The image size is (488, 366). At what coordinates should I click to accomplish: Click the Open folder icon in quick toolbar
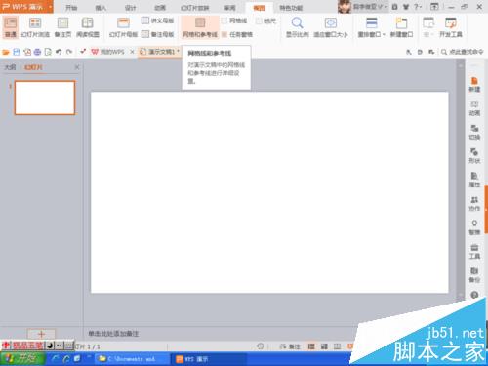click(x=6, y=52)
